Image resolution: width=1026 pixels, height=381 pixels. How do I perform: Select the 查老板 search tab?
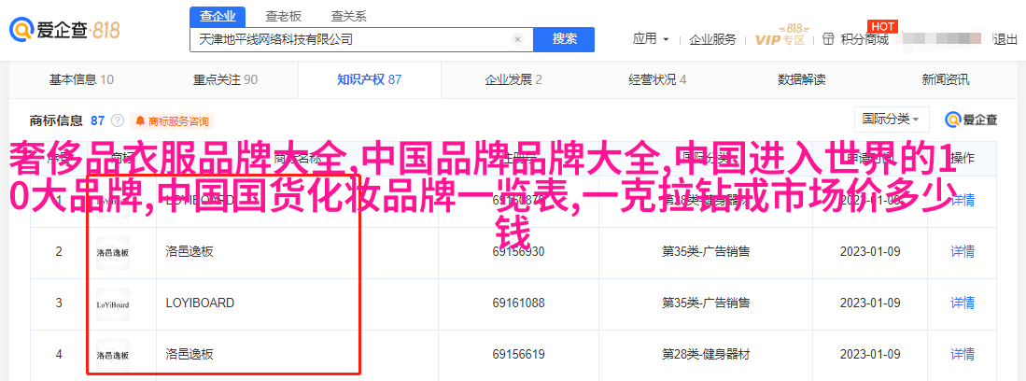coord(283,17)
